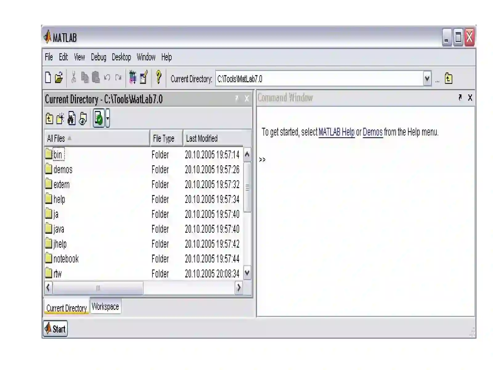Open the View menu
This screenshot has width=493, height=370.
[x=79, y=57]
